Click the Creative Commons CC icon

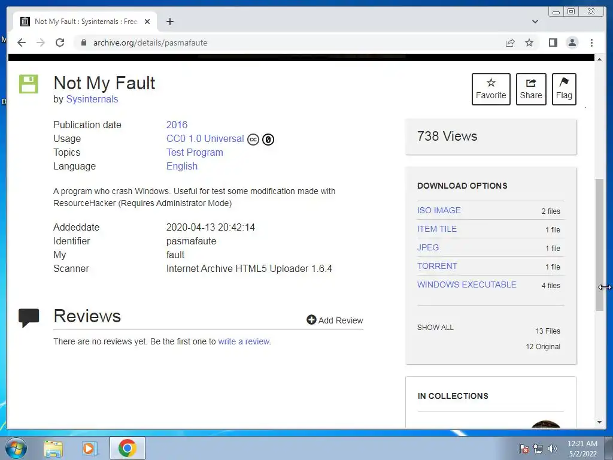click(253, 139)
